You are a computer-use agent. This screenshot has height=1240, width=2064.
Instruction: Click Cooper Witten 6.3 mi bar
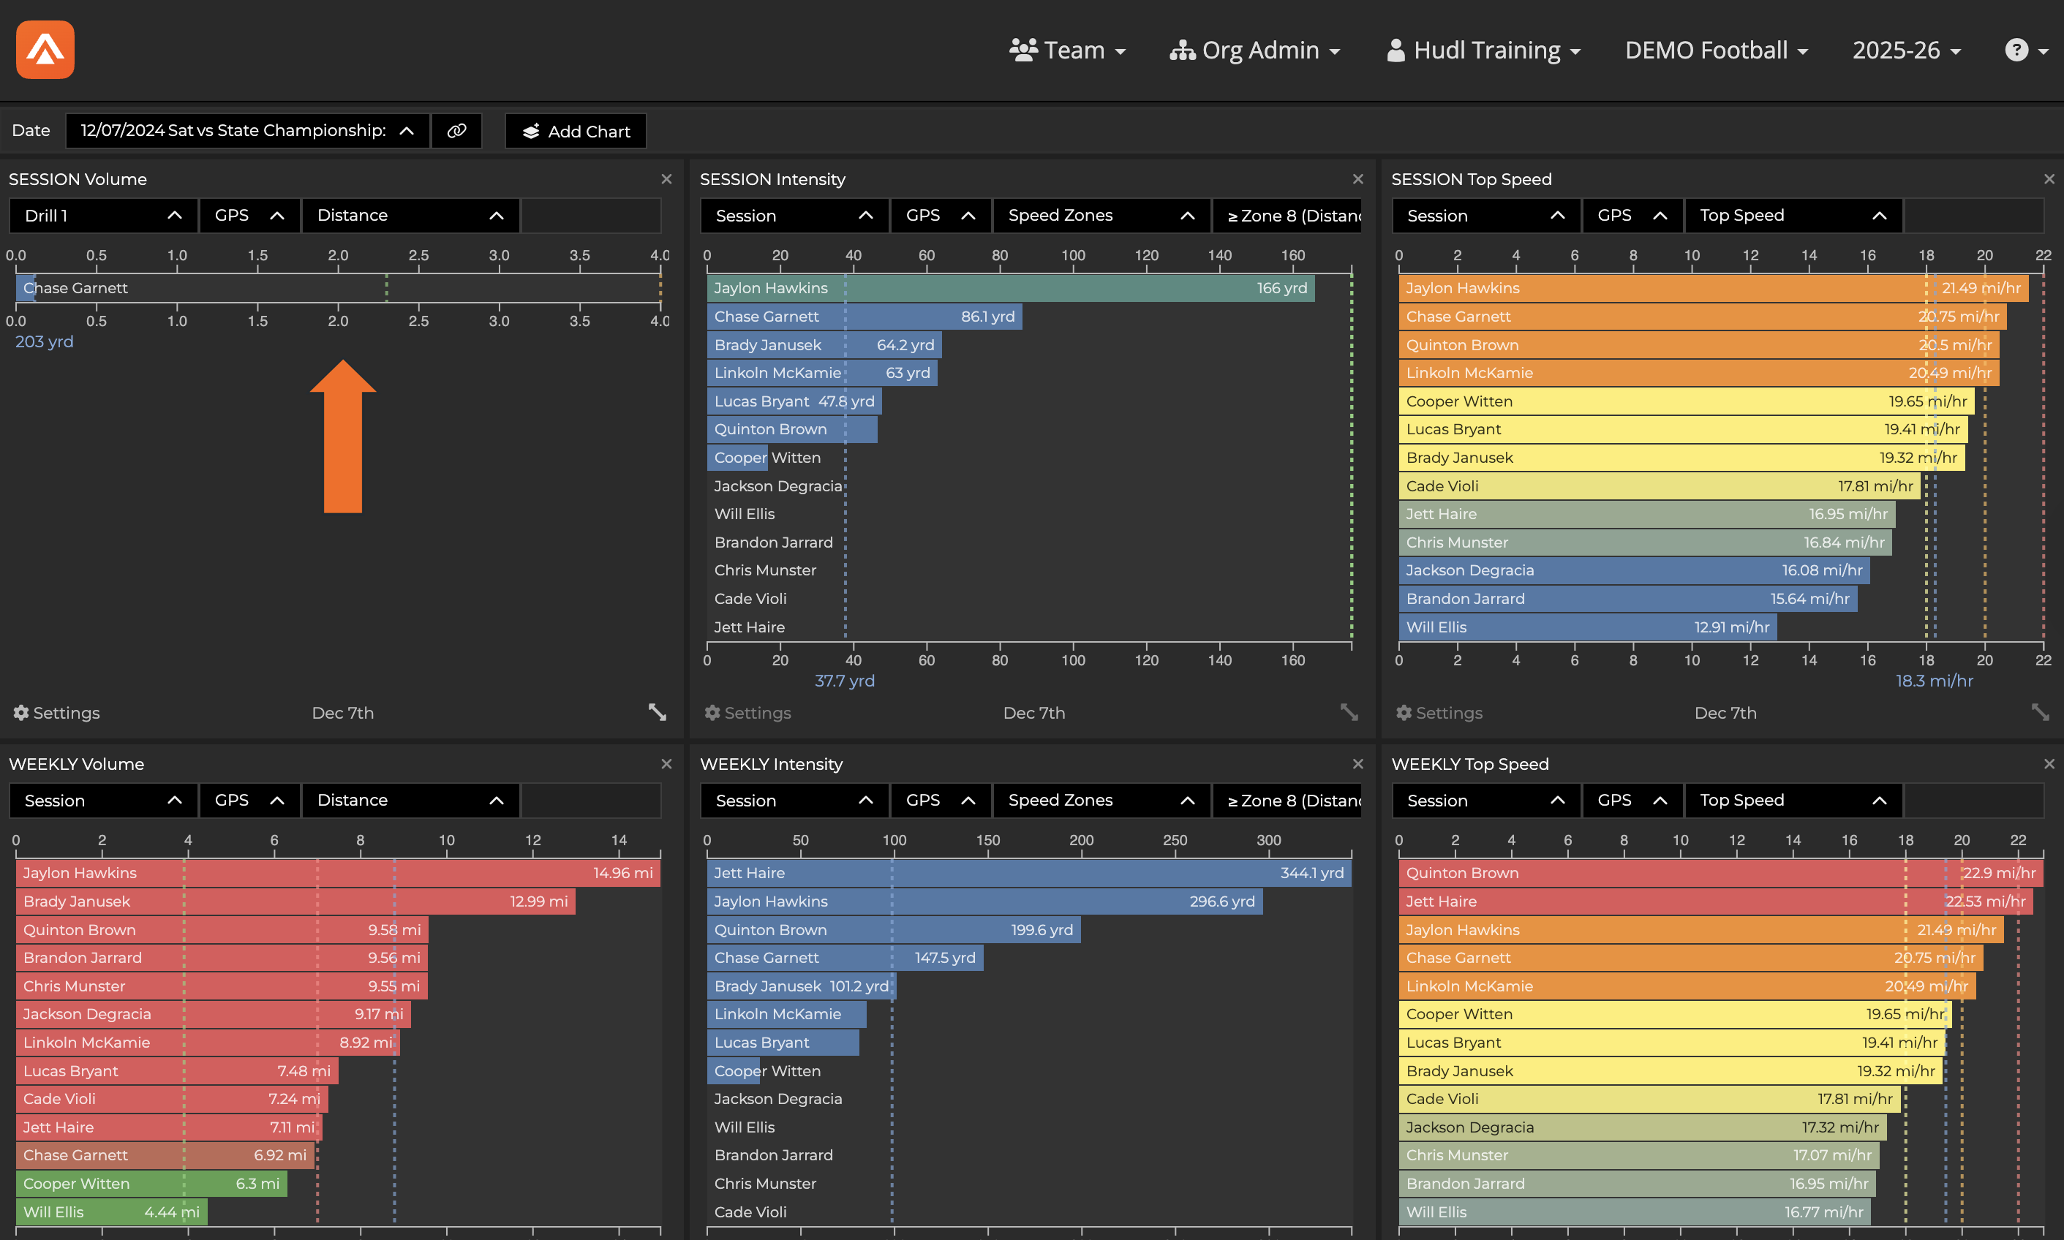tap(151, 1183)
